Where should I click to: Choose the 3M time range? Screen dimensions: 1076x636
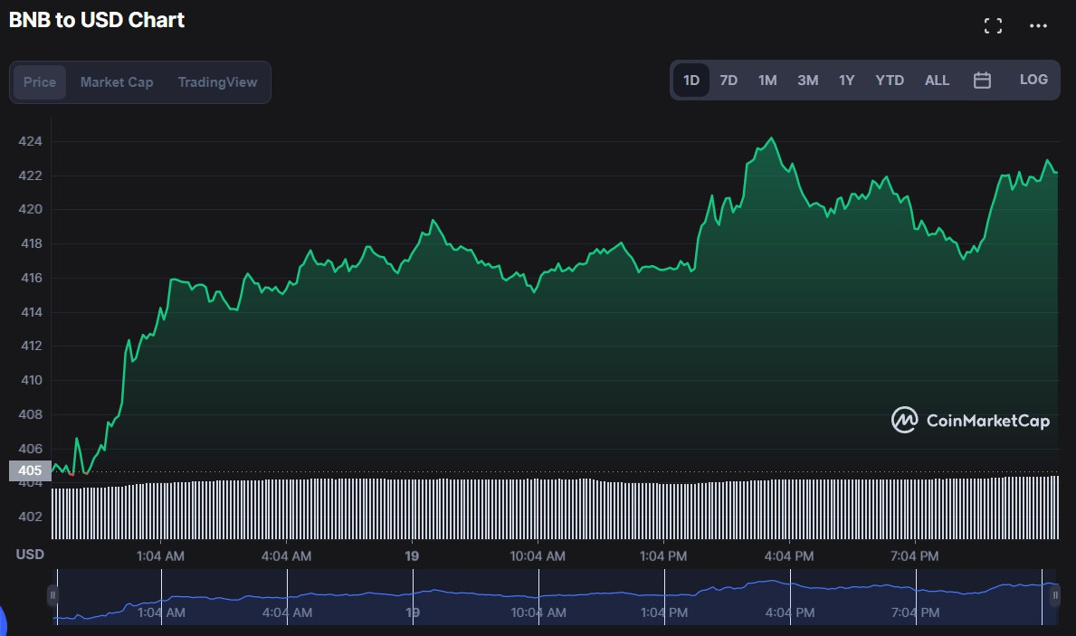pyautogui.click(x=807, y=81)
